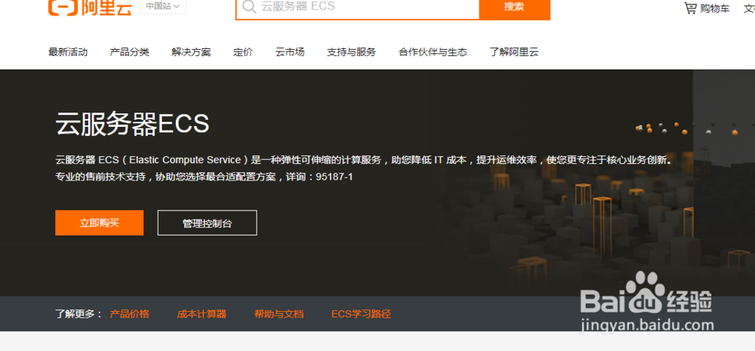Screen dimensions: 755x351
Task: Click the 了解更多： label
Action: coord(79,314)
